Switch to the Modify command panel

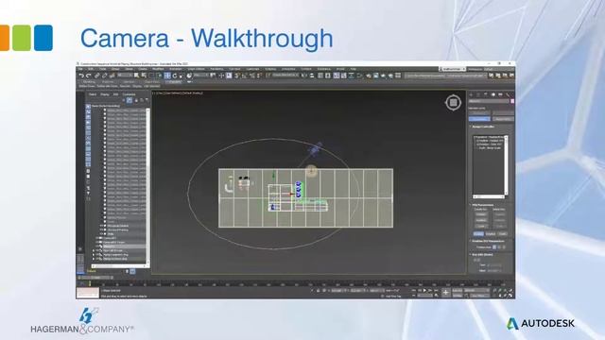point(478,94)
